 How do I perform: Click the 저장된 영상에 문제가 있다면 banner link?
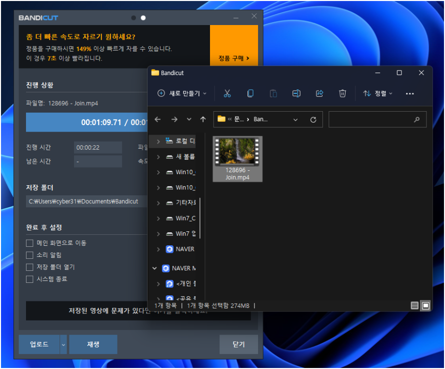pyautogui.click(x=86, y=311)
